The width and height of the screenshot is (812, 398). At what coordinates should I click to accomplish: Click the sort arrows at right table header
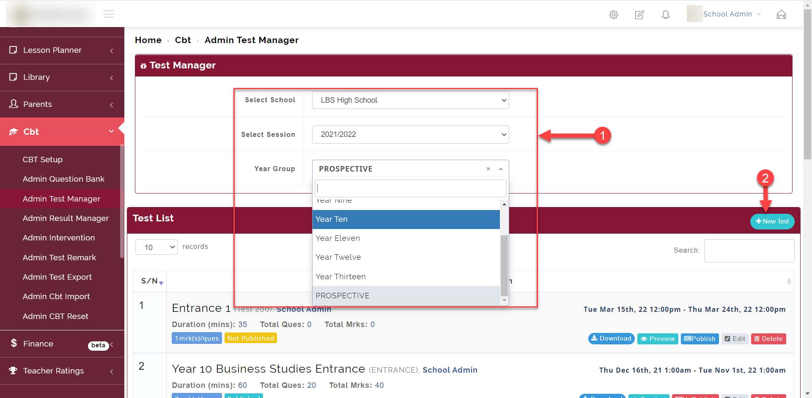789,281
